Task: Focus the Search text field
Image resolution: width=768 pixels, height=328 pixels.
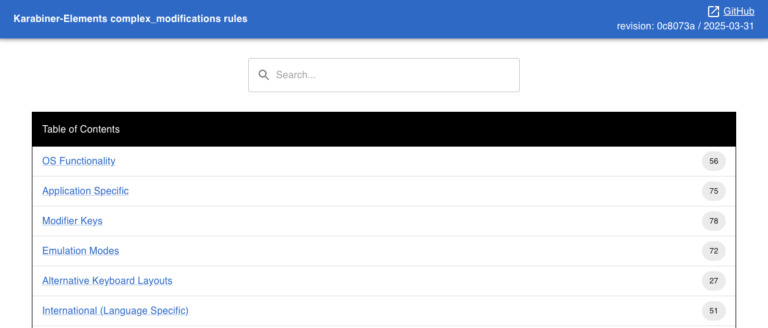Action: (x=391, y=75)
